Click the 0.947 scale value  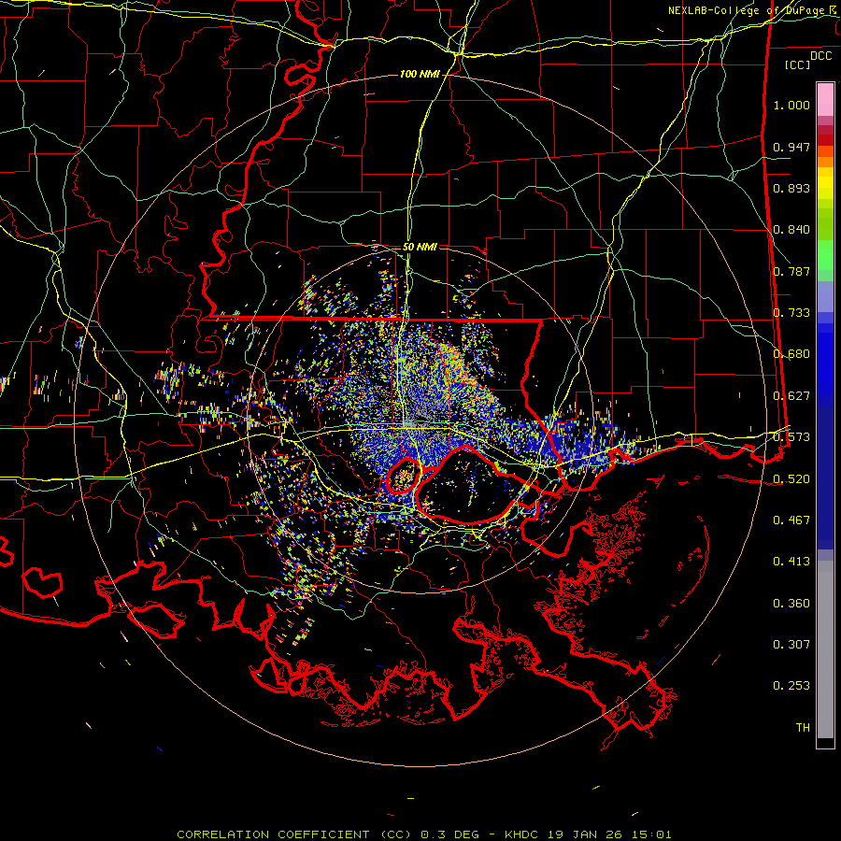pos(791,147)
